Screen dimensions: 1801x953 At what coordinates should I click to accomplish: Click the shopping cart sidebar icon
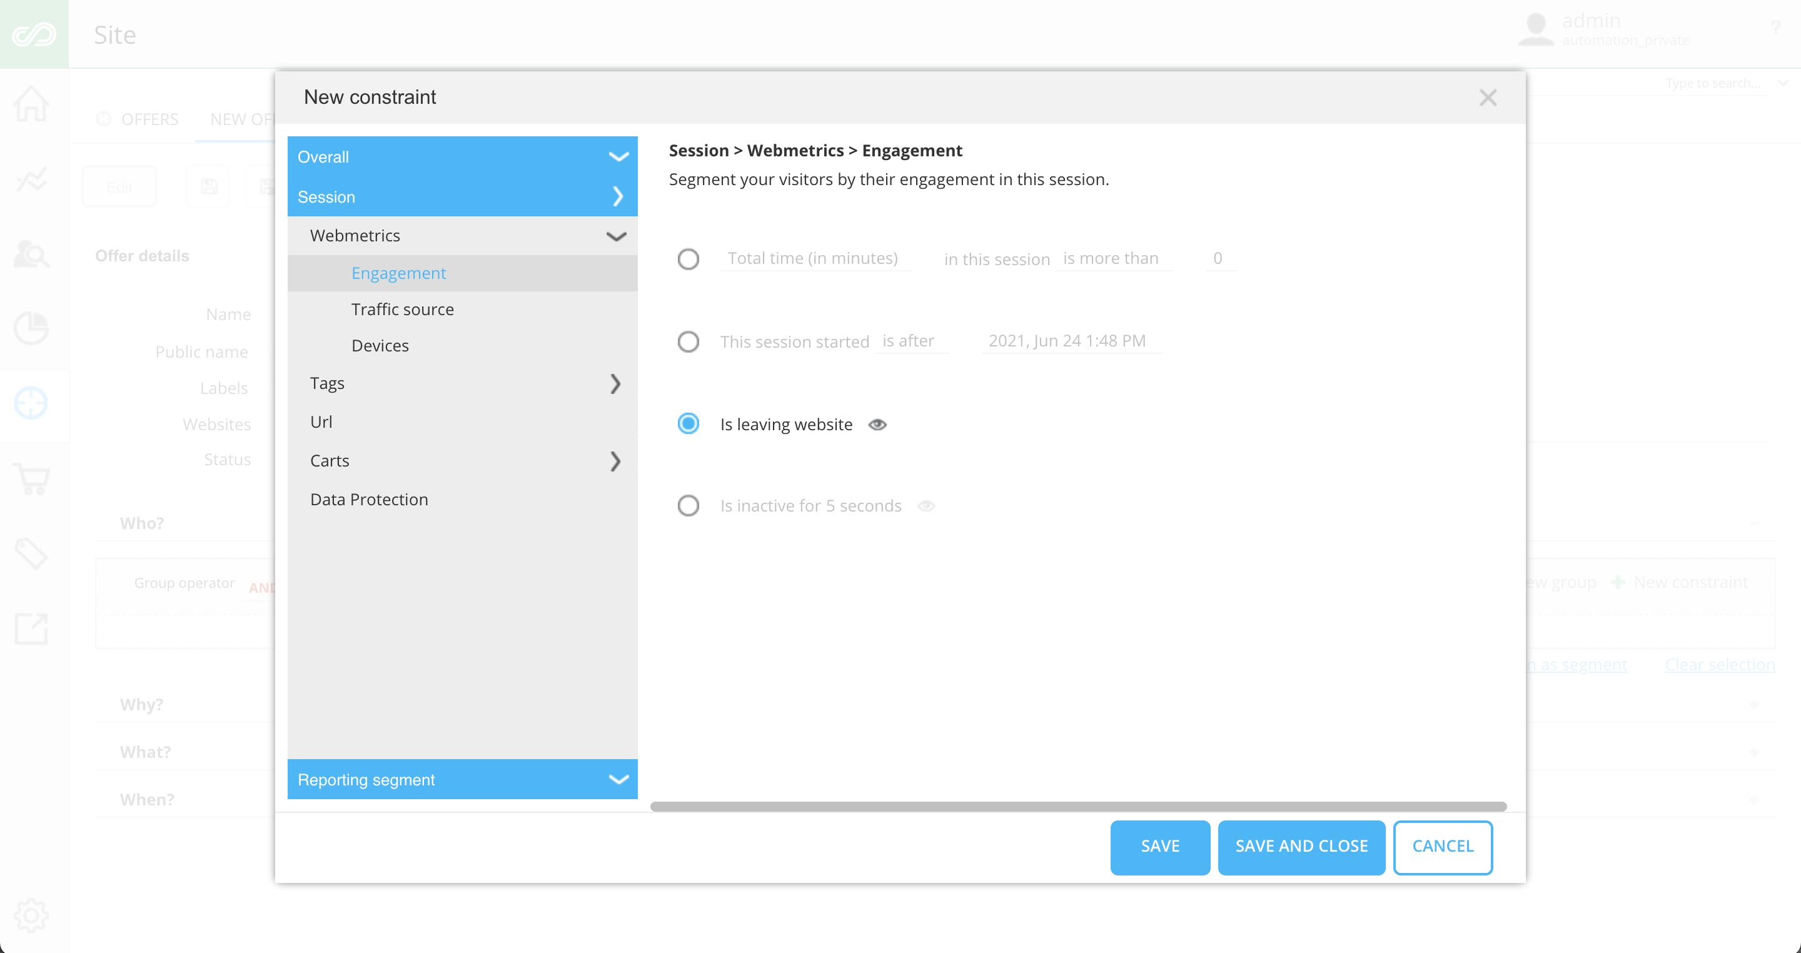31,479
